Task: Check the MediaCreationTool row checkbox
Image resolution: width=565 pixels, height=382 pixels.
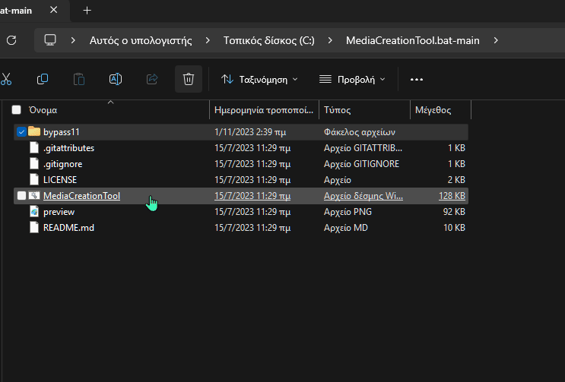Action: click(x=21, y=195)
